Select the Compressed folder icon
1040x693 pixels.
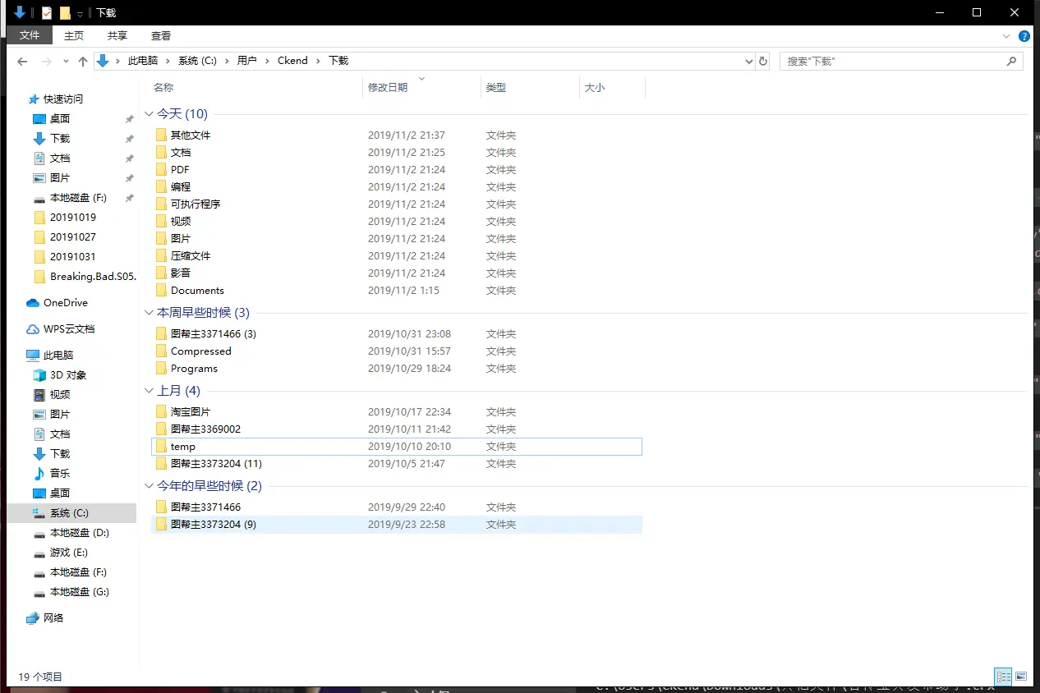tap(161, 351)
